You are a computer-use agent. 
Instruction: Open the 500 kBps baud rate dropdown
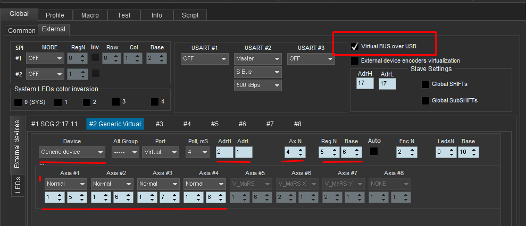point(258,85)
